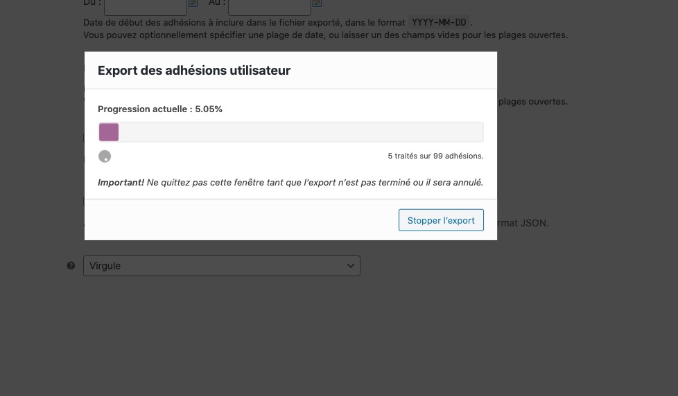
Task: Click the gray loading spinner icon
Action: [105, 156]
